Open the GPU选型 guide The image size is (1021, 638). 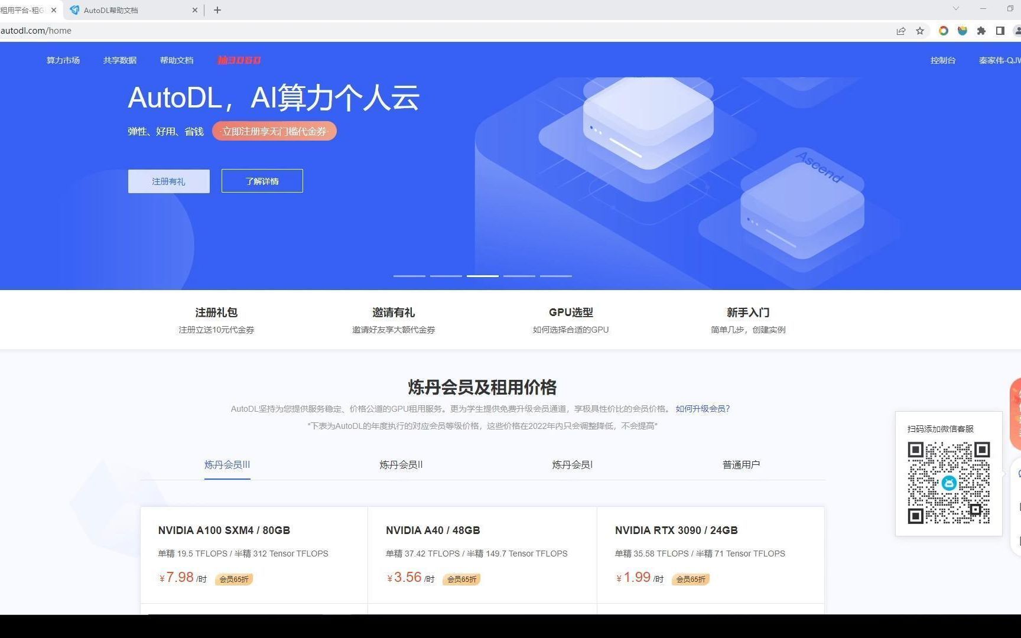tap(571, 320)
